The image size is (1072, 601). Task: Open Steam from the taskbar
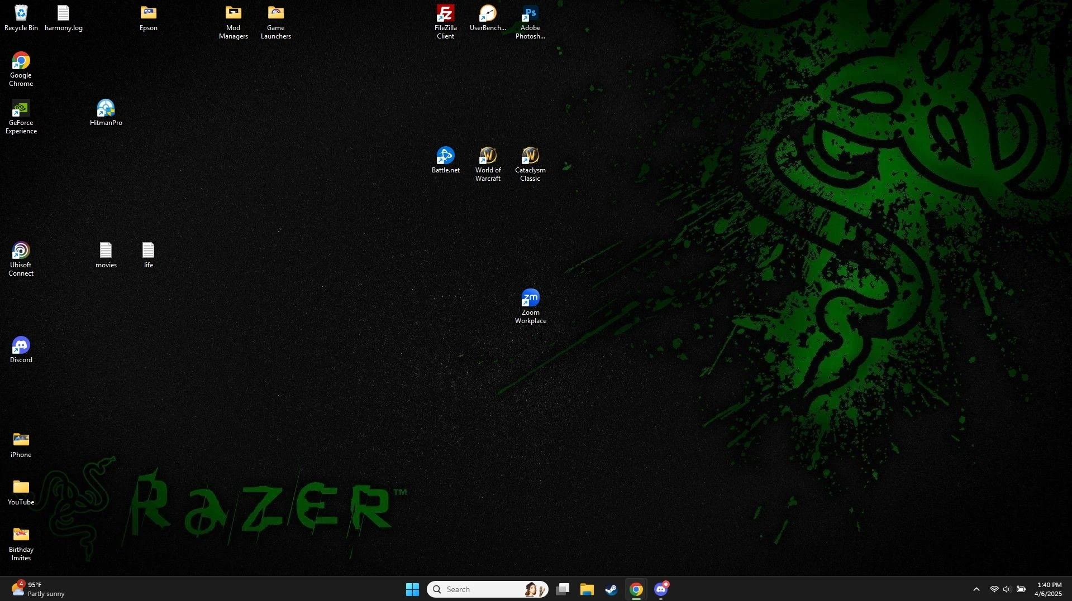pyautogui.click(x=611, y=589)
